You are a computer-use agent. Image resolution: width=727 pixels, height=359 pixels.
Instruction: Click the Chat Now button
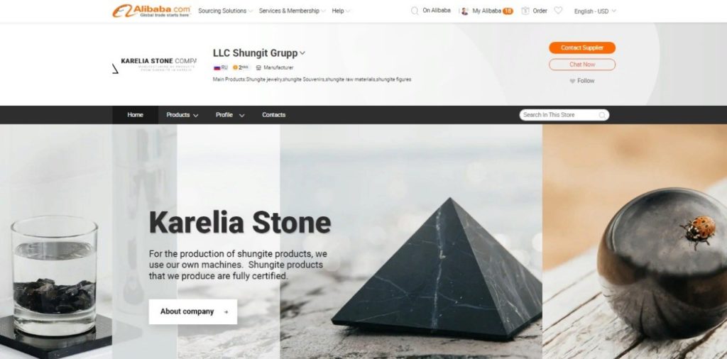click(582, 65)
